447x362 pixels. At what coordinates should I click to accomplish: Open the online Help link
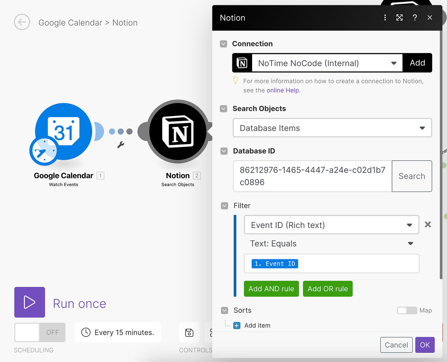[x=283, y=90]
